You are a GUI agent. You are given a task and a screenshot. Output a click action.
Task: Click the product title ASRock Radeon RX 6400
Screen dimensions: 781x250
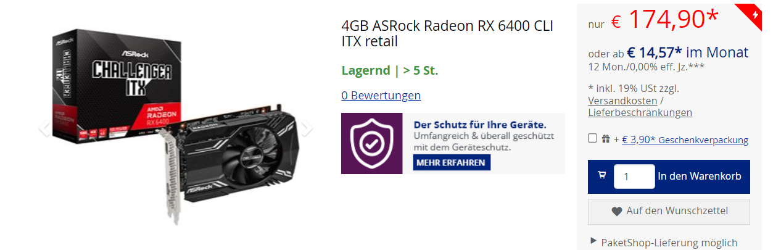447,34
